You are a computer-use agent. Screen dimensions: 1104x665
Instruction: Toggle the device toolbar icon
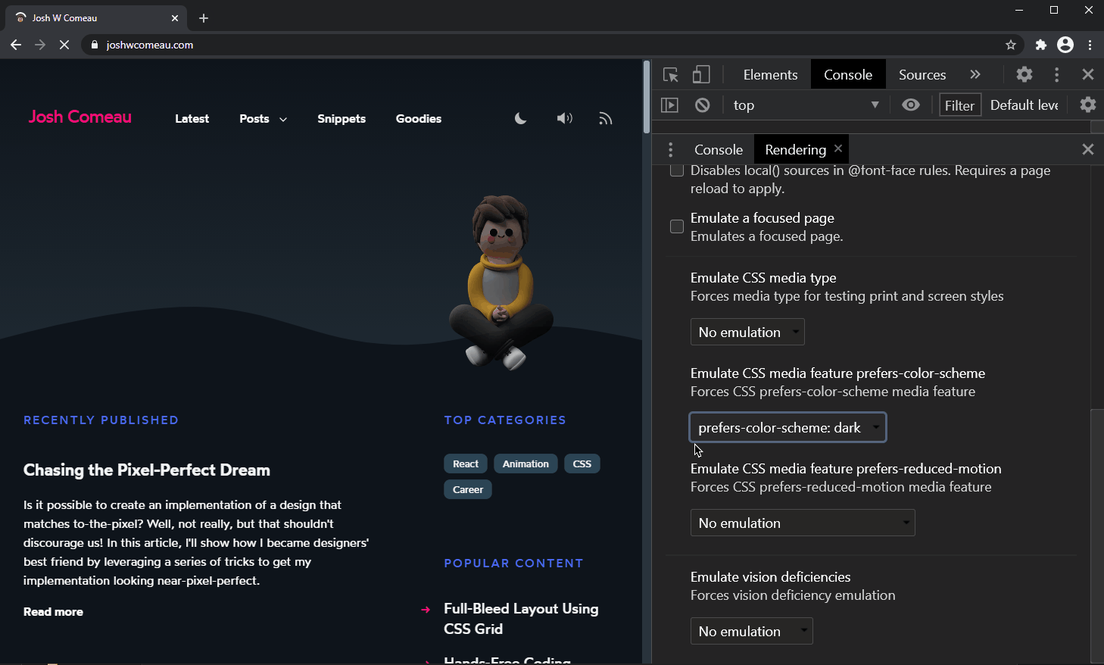click(701, 74)
